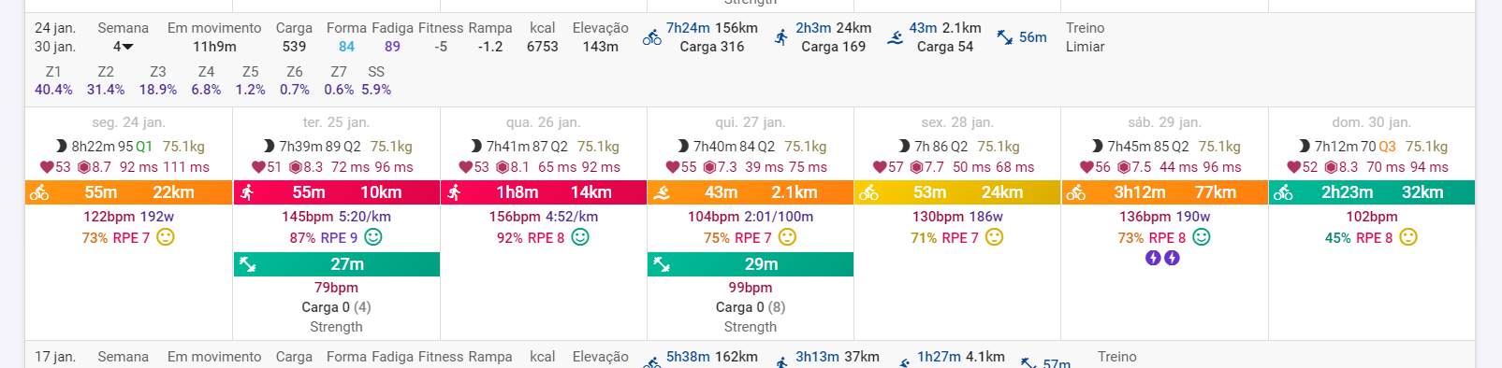Viewport: 1502px width, 368px height.
Task: Click the sleep moon icon on Sunday 30 jan
Action: 1304,146
